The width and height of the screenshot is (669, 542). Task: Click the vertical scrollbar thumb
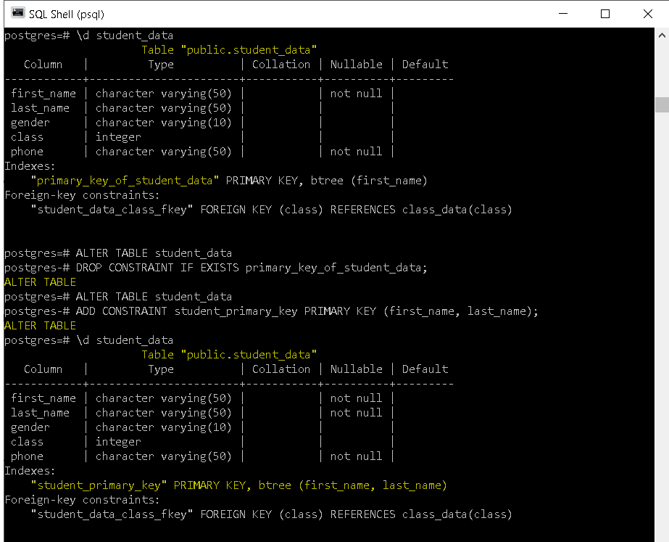point(662,104)
